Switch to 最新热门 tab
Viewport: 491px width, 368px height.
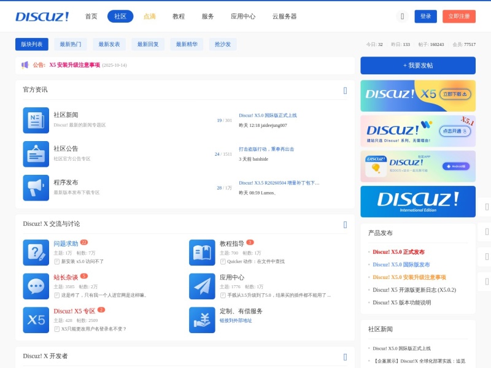pos(71,44)
